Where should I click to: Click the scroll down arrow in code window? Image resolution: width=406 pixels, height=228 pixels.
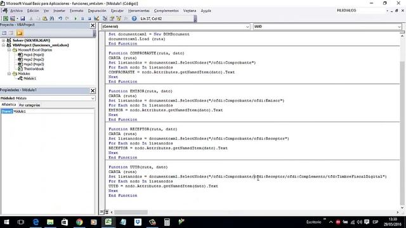pyautogui.click(x=402, y=208)
